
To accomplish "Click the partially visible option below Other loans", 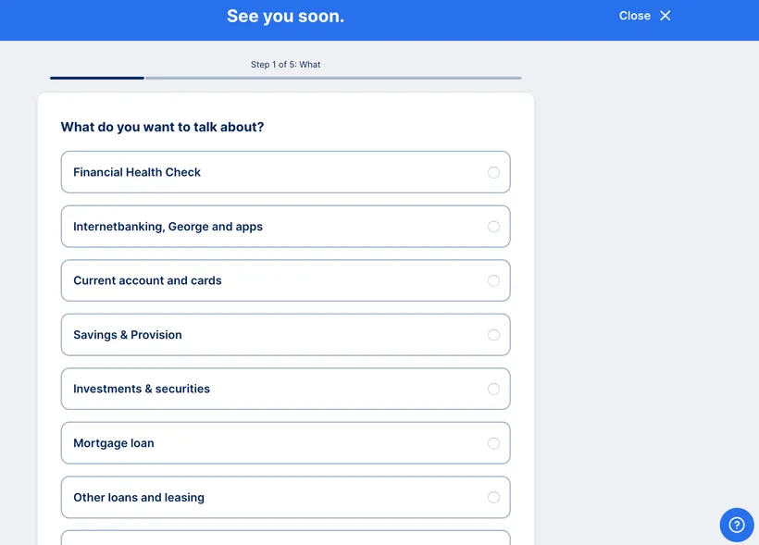I will click(x=285, y=540).
